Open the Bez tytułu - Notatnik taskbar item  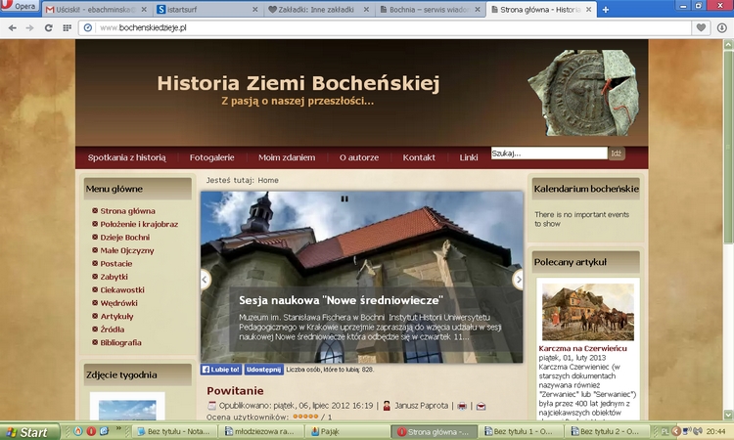coord(173,431)
